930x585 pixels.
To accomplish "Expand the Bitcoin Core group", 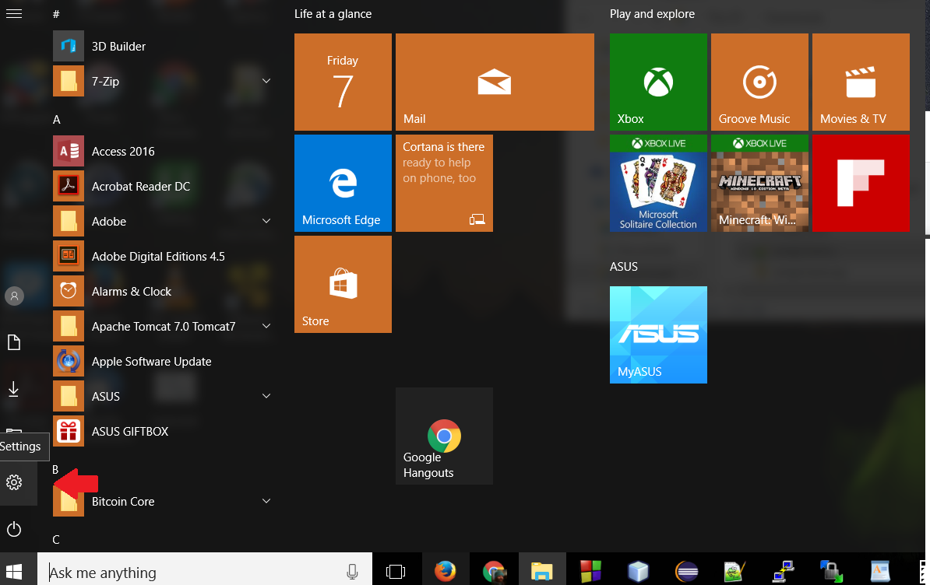I will coord(266,501).
